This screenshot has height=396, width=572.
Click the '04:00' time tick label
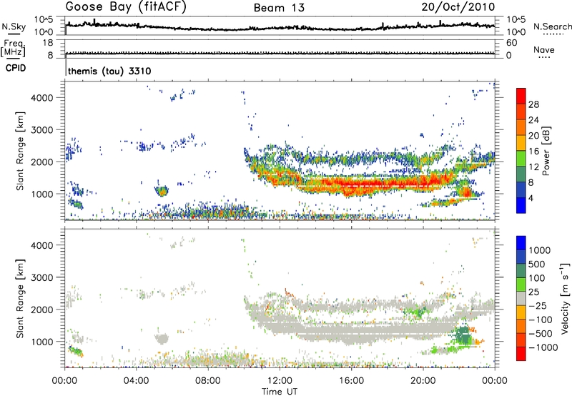coord(136,381)
